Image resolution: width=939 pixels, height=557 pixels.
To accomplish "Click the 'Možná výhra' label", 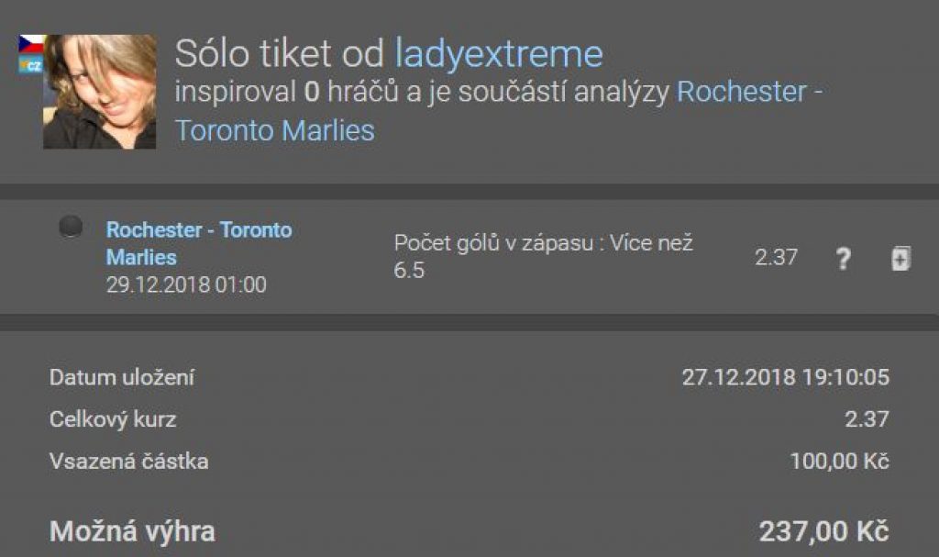I will pyautogui.click(x=132, y=531).
